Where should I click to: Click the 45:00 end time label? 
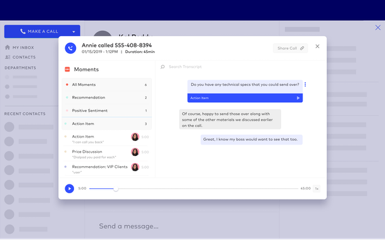pos(305,188)
